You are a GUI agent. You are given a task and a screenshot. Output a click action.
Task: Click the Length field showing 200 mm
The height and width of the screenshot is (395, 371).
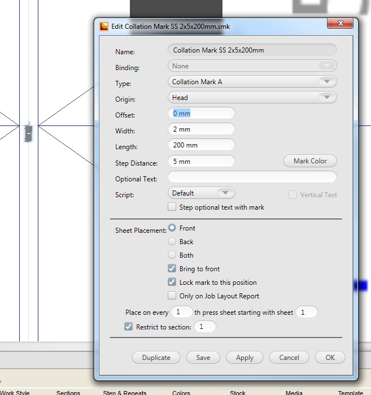click(202, 145)
